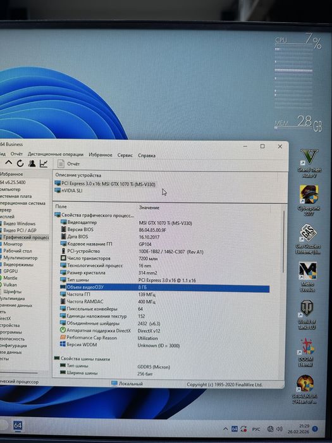Click the notification badge in the tray
Screen dimensions: 332x443
pyautogui.click(x=316, y=429)
